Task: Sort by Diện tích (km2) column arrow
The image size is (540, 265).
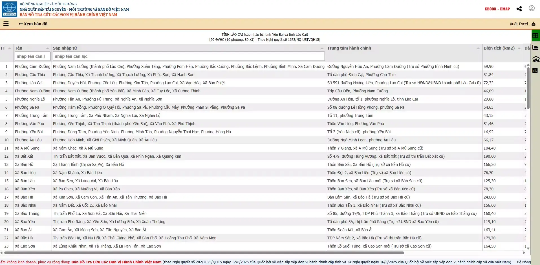Action: 519,48
